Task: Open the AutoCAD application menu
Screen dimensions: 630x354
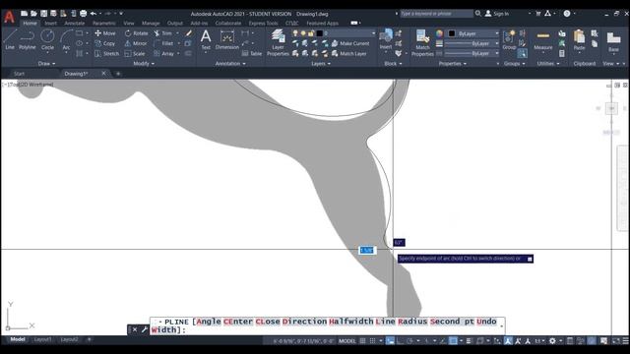Action: (9, 17)
